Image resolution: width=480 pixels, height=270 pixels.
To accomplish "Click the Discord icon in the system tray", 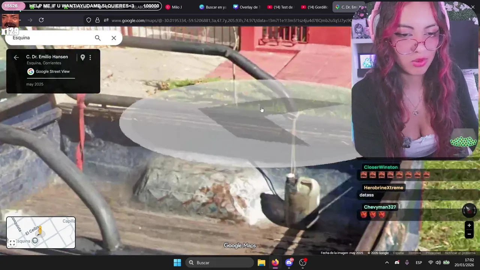I will [397, 262].
